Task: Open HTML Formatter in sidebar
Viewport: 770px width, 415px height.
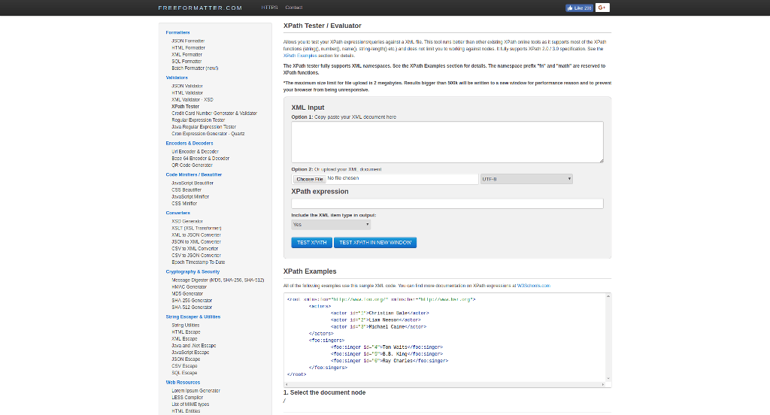Action: [188, 47]
